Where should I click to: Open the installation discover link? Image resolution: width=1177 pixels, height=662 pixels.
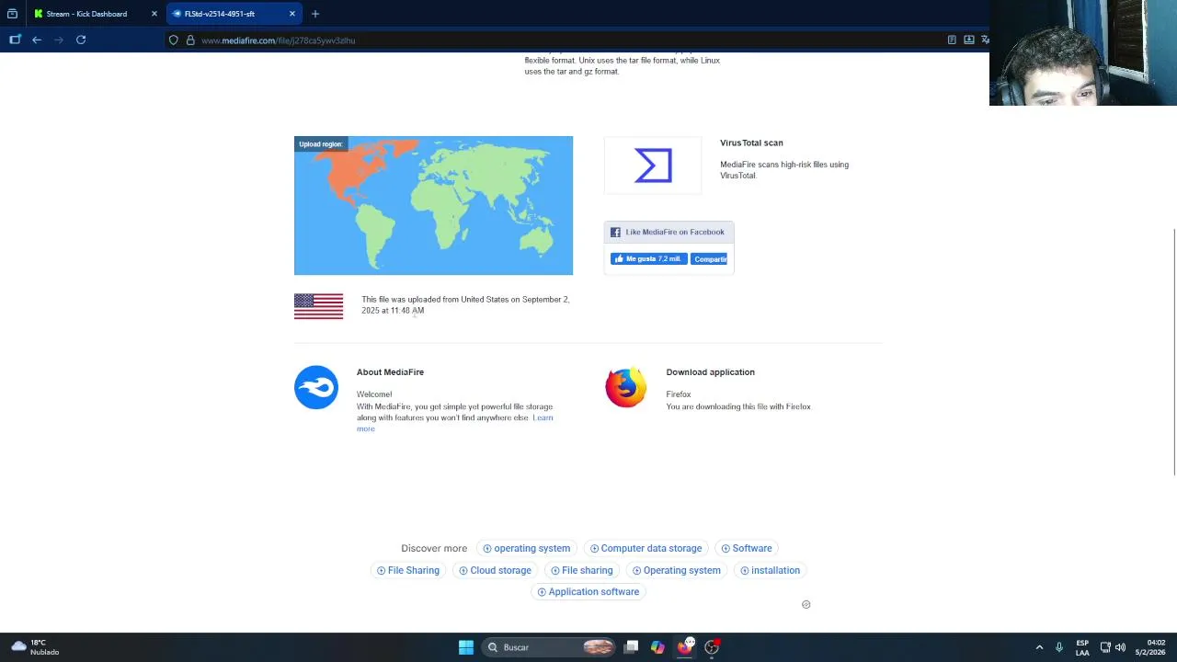[770, 570]
